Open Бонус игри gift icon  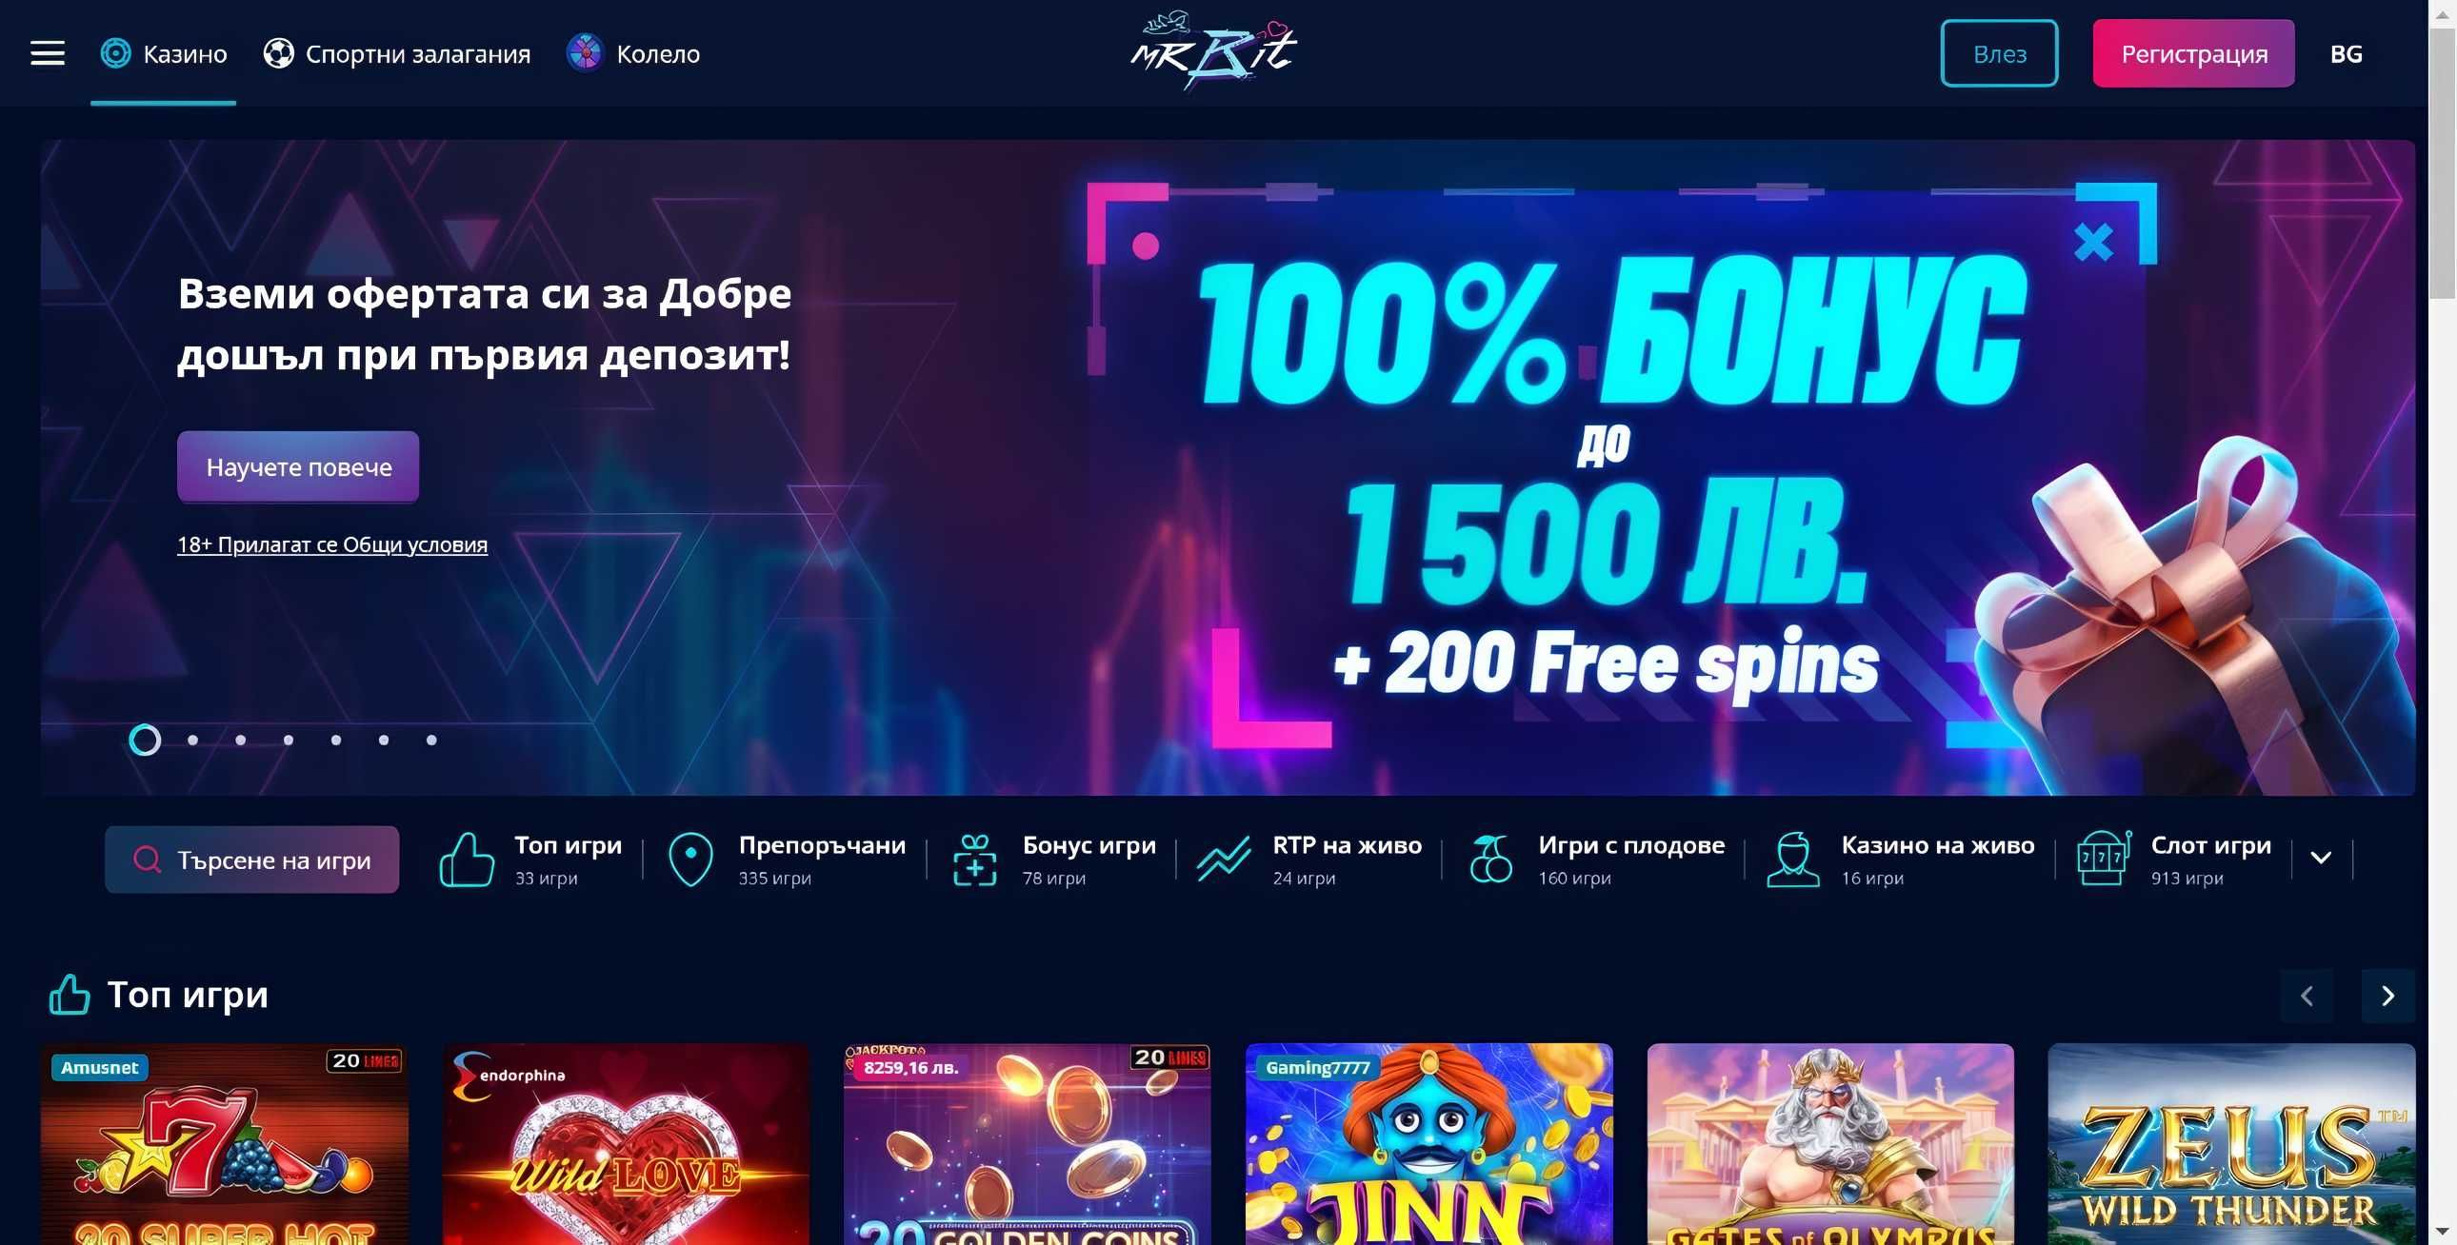point(975,860)
